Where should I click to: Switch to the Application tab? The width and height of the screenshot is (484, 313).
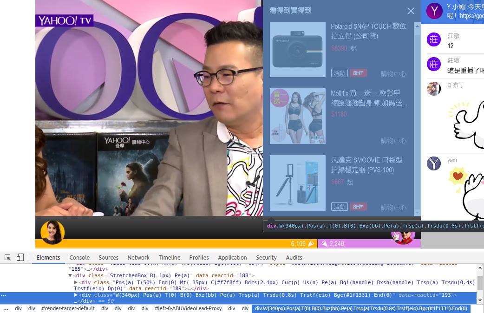point(232,257)
